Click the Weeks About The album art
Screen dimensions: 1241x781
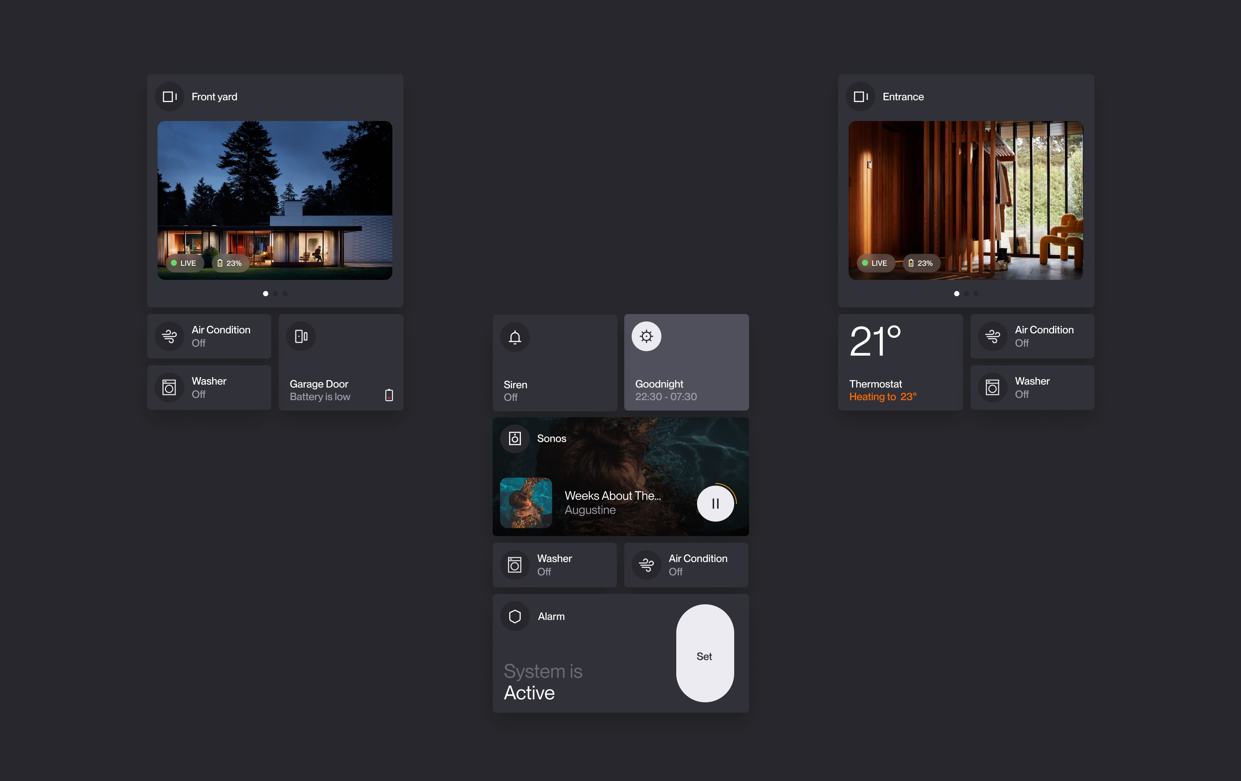(x=526, y=503)
